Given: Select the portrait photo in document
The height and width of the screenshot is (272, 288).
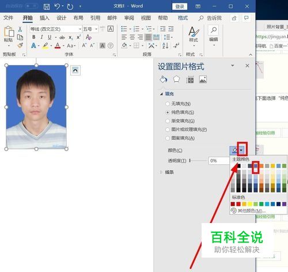Looking at the screenshot, I should tap(36, 107).
